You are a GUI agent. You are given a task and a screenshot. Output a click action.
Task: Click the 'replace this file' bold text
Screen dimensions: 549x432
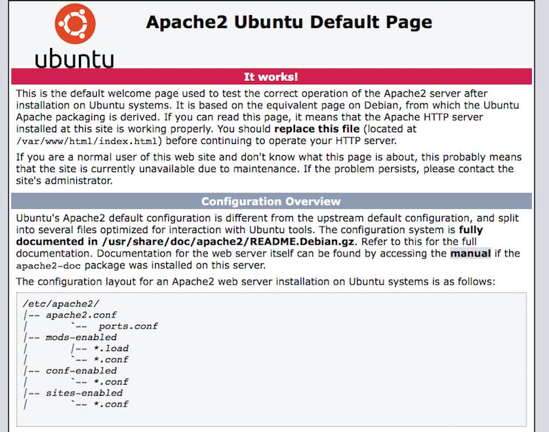[317, 129]
